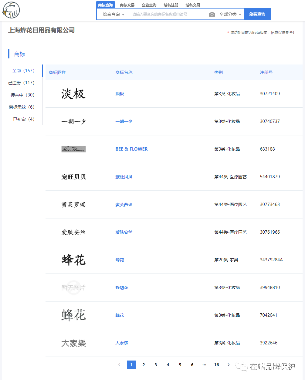Click company title 上海蜂花日用品有限公司
This screenshot has height=380, width=305.
[41, 30]
